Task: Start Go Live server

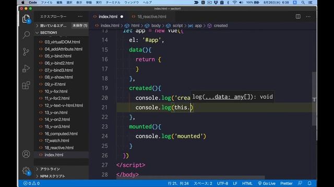Action: tap(267, 183)
